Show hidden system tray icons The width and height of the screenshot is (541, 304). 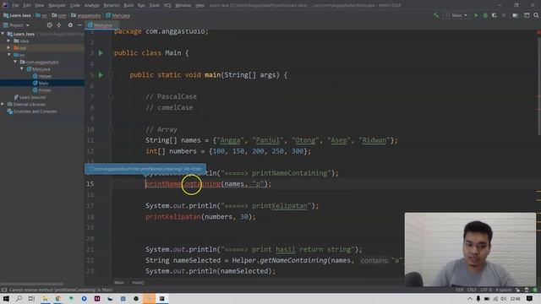[470, 299]
